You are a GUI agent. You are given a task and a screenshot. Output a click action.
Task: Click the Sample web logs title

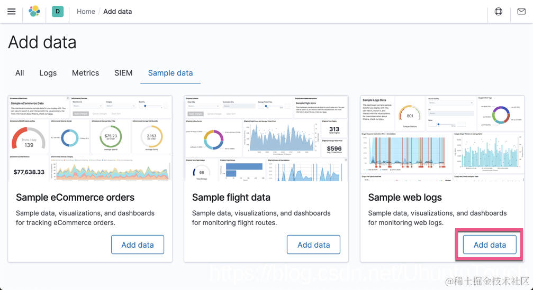[405, 198]
